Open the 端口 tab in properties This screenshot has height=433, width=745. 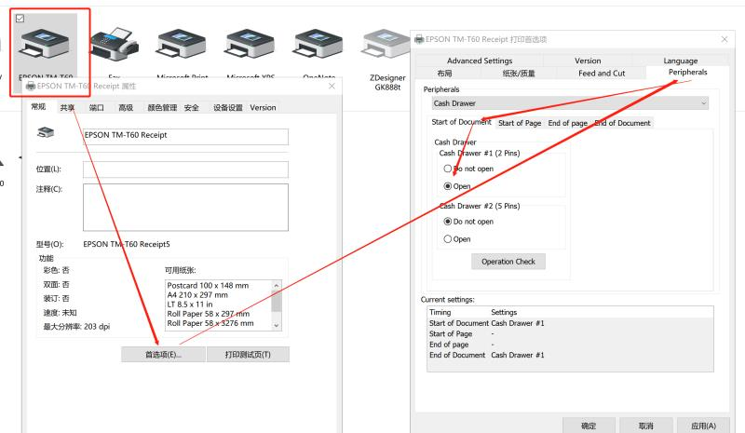click(97, 108)
